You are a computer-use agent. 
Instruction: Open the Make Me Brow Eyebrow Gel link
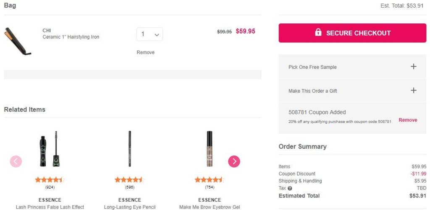(x=210, y=207)
